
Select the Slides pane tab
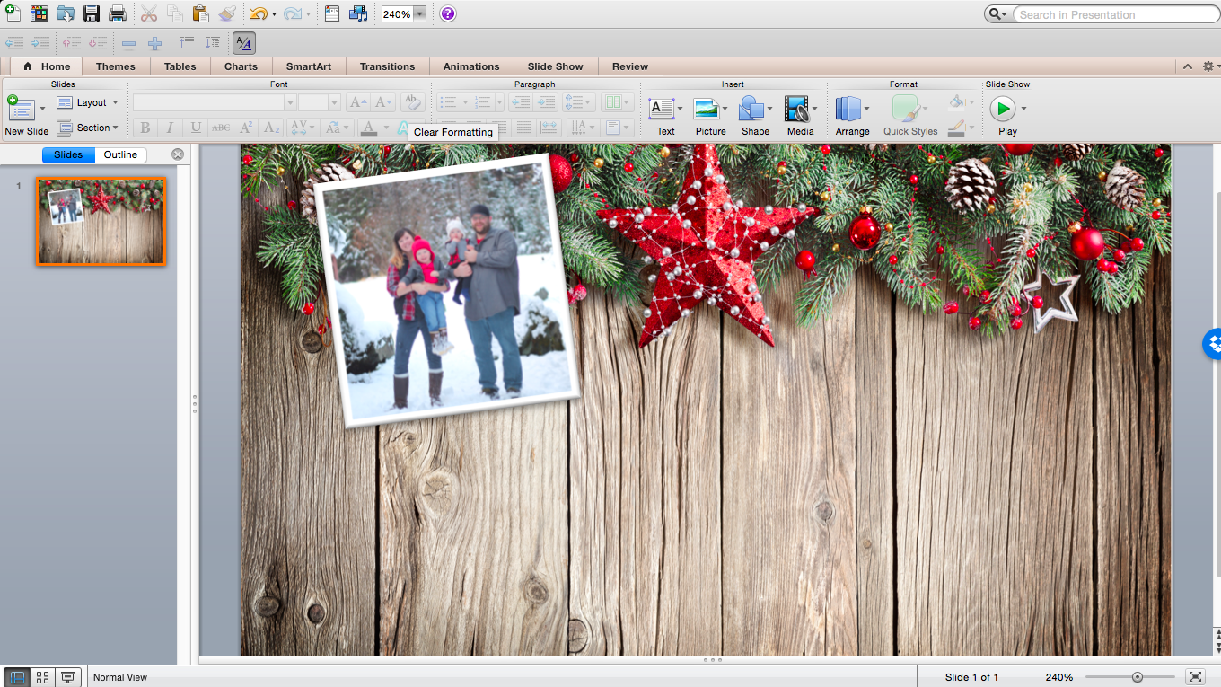[68, 154]
